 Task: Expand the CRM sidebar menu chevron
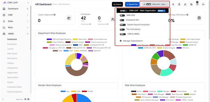pos(28,15)
